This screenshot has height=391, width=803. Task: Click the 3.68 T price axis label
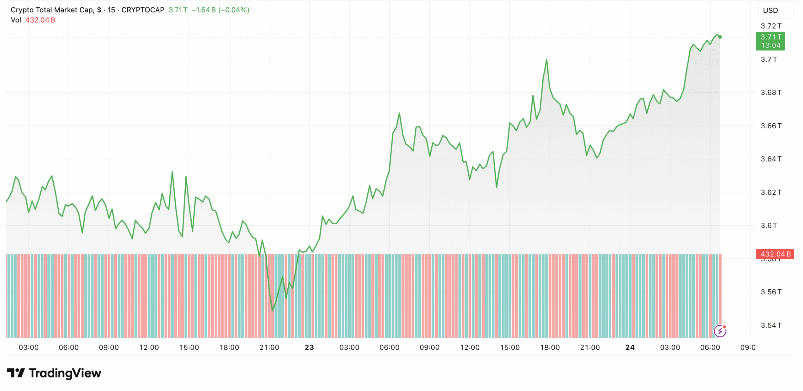(771, 92)
